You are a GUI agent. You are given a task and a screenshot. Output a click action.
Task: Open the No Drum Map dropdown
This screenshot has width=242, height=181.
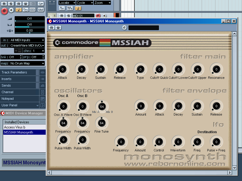pyautogui.click(x=27, y=63)
